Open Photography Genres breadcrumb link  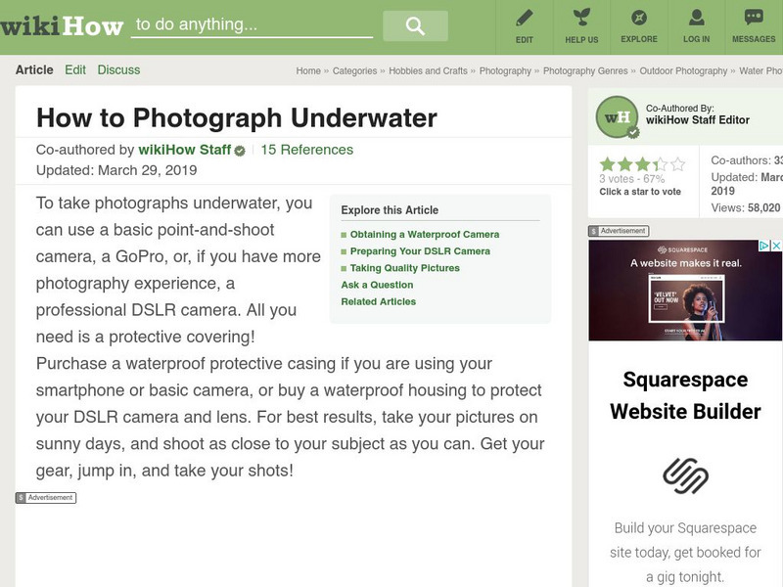click(x=585, y=70)
